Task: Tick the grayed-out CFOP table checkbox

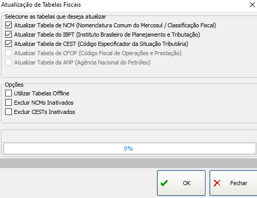Action: pos(8,53)
